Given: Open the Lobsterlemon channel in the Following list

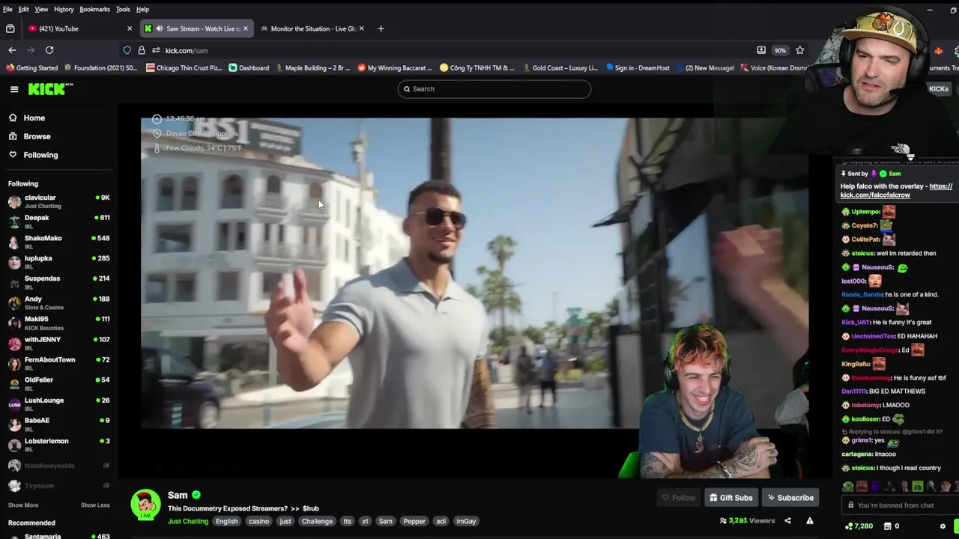Looking at the screenshot, I should click(x=58, y=445).
